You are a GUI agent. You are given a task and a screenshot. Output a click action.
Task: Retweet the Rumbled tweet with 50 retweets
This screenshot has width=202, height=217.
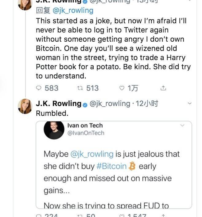click(x=80, y=215)
